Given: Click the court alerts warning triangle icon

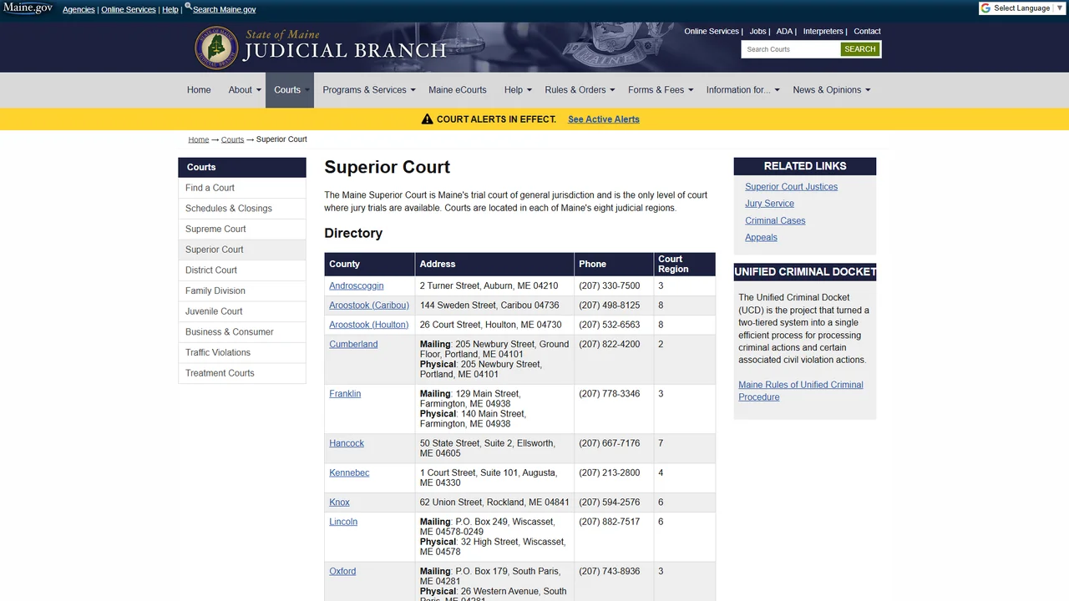Looking at the screenshot, I should 427,119.
